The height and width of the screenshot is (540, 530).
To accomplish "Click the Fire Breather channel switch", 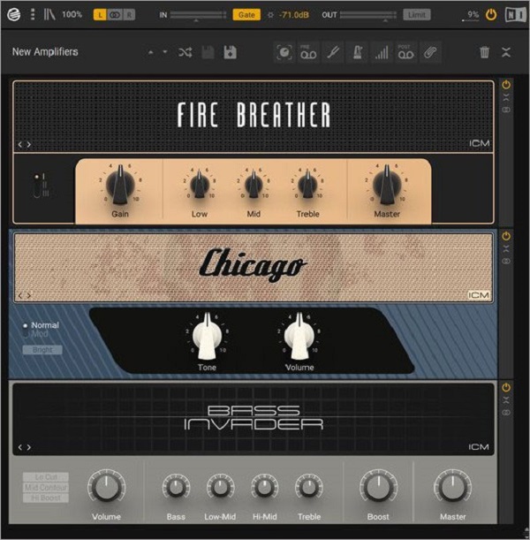I will click(x=37, y=186).
